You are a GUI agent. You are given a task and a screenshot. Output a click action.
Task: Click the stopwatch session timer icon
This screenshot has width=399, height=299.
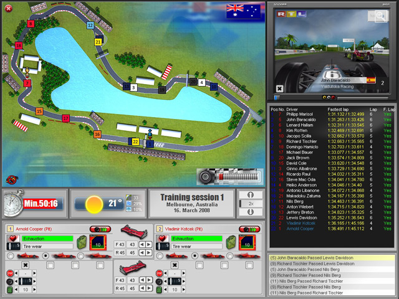[12, 203]
